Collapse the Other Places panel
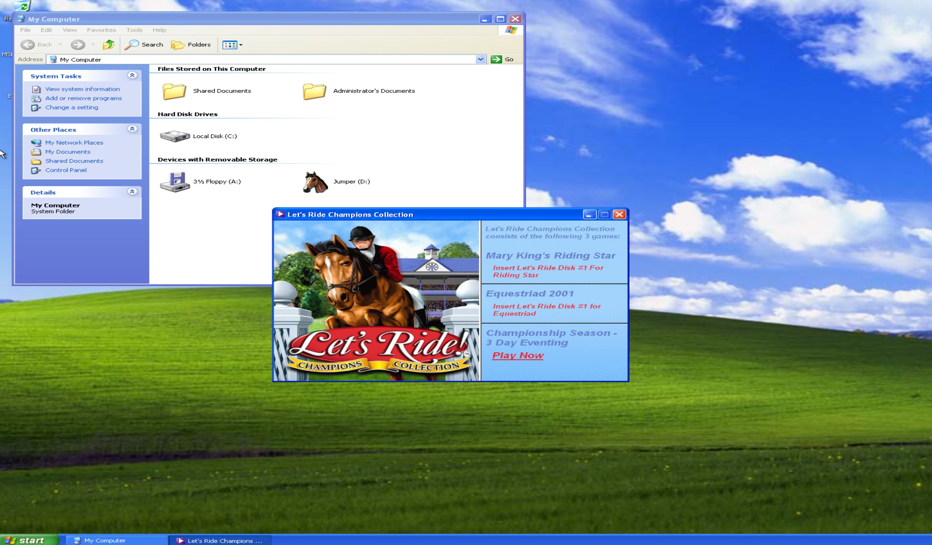Viewport: 932px width, 545px height. pyautogui.click(x=132, y=129)
